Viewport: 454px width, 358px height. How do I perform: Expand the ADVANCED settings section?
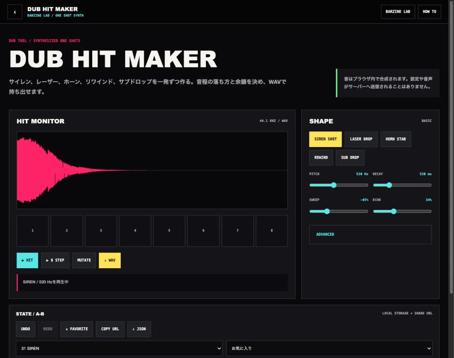(x=370, y=235)
